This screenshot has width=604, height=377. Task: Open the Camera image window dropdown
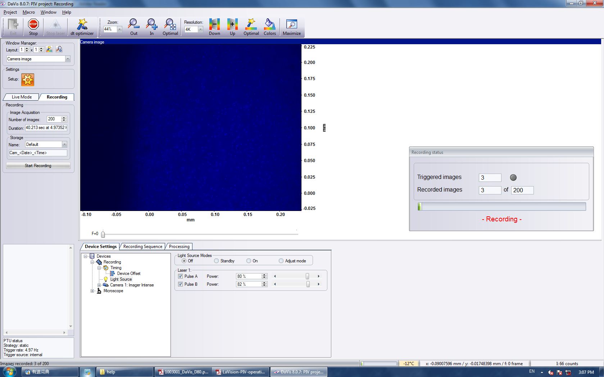(x=68, y=59)
